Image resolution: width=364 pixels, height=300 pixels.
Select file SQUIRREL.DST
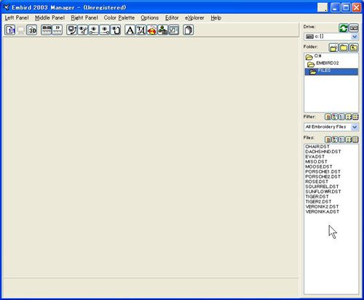tap(322, 187)
